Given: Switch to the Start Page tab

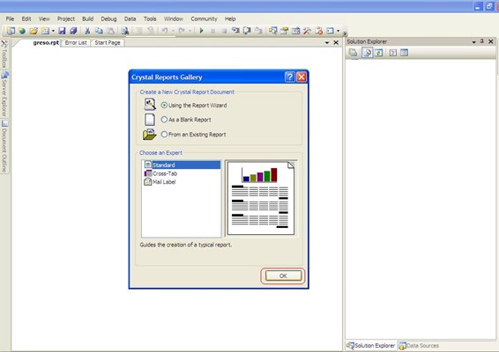Looking at the screenshot, I should pos(108,42).
